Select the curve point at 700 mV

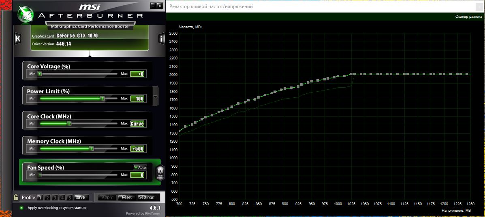[x=180, y=131]
